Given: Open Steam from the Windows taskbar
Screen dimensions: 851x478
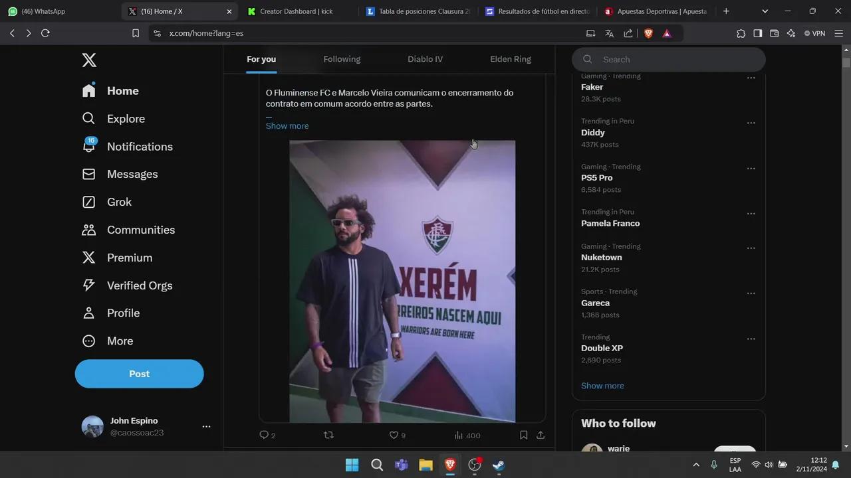Looking at the screenshot, I should click(499, 465).
